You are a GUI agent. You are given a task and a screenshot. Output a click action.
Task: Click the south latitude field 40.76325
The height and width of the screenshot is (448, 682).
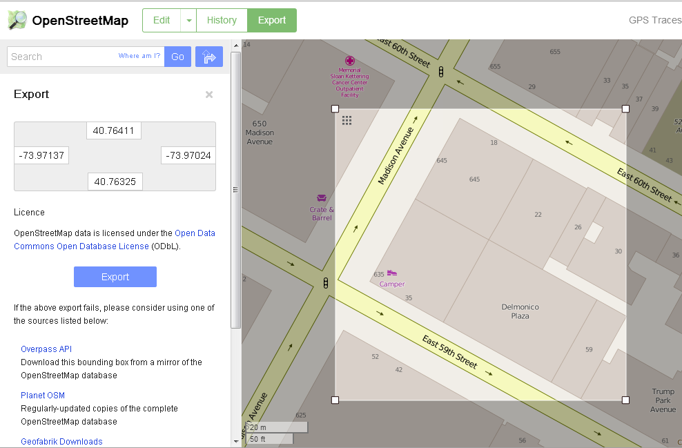pyautogui.click(x=115, y=182)
